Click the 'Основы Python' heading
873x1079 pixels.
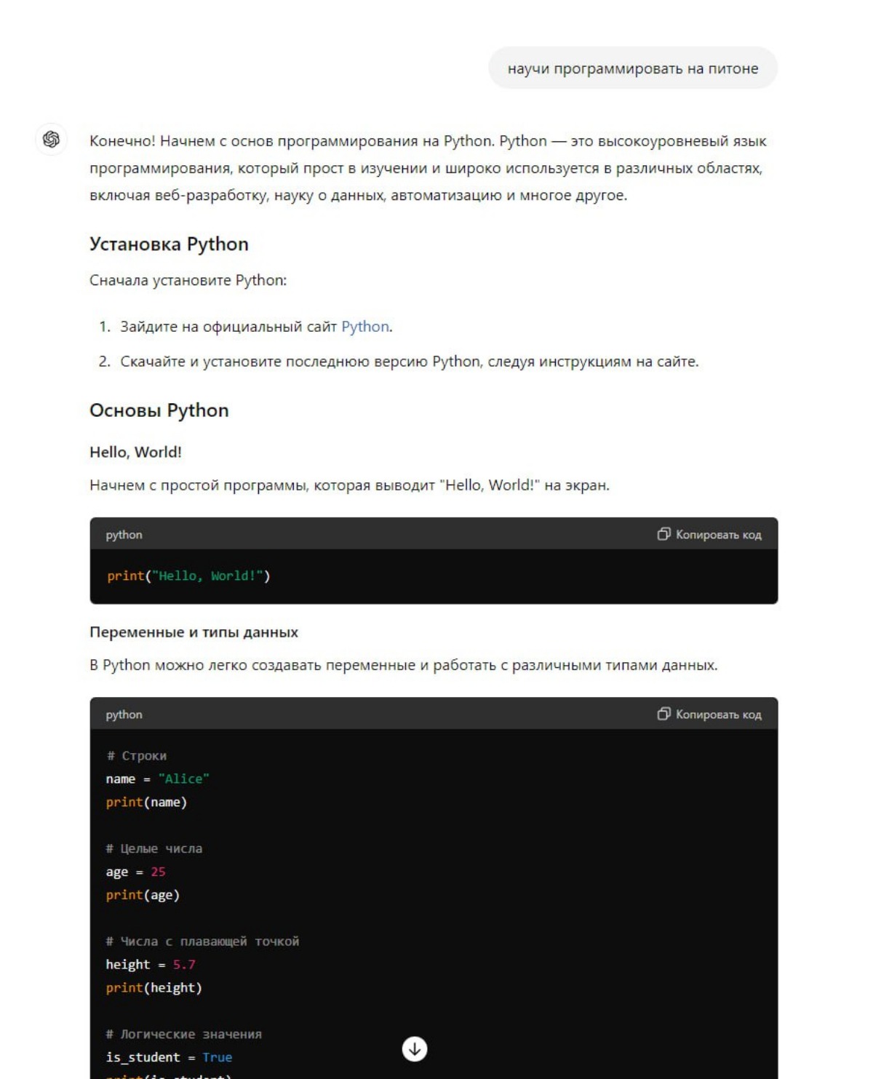coord(159,410)
